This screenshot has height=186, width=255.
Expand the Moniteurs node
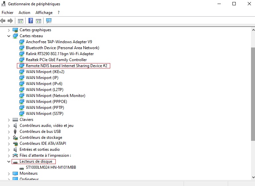point(9,174)
